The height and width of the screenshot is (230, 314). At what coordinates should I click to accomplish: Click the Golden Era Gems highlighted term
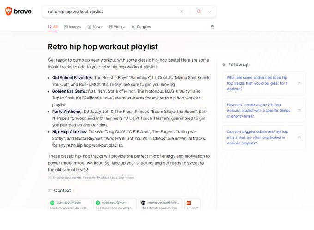point(69,91)
